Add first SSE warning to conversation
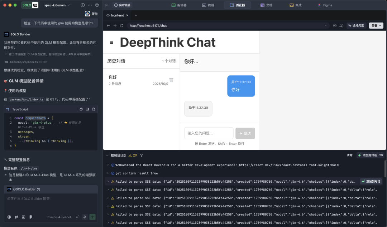 pyautogui.click(x=371, y=182)
